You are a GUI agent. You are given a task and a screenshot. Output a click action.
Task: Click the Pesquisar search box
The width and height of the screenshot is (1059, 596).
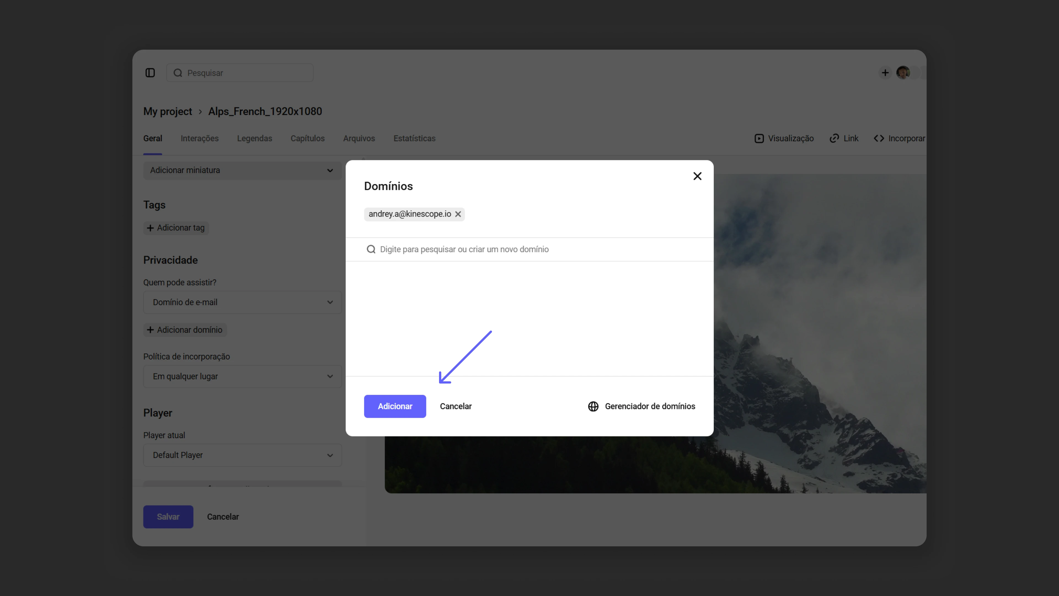(x=240, y=73)
